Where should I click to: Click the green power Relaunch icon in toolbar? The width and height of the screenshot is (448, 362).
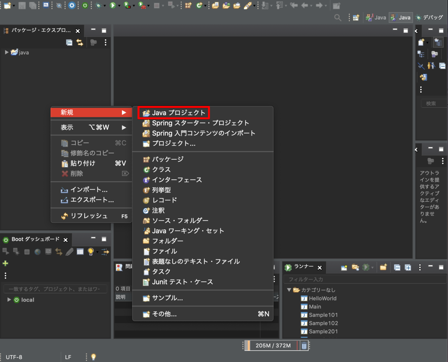(x=85, y=6)
